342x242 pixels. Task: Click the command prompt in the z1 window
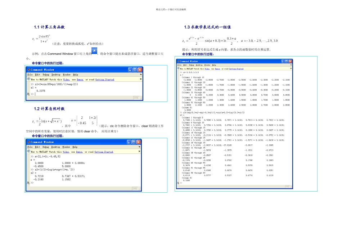pos(33,94)
